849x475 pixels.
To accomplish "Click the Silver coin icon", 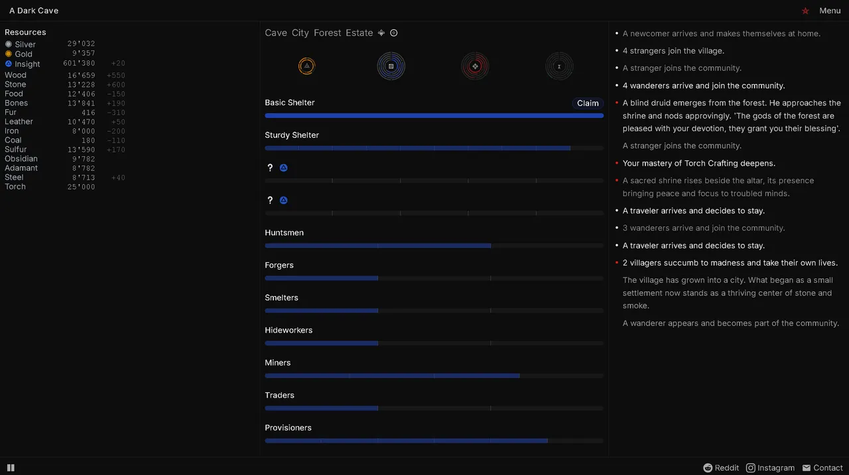I will click(9, 44).
